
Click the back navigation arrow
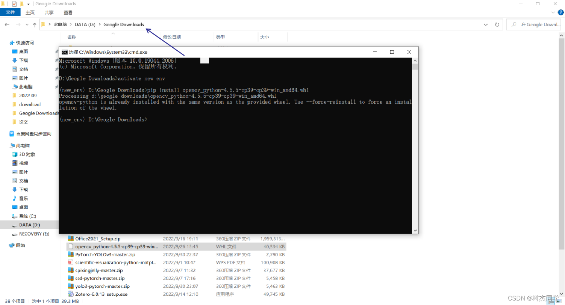[x=7, y=25]
